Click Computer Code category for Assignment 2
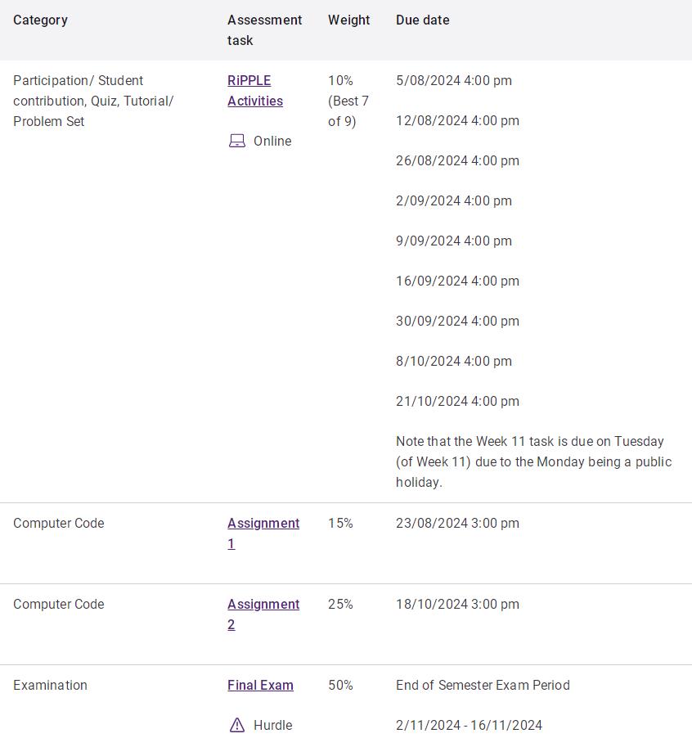 pos(59,604)
